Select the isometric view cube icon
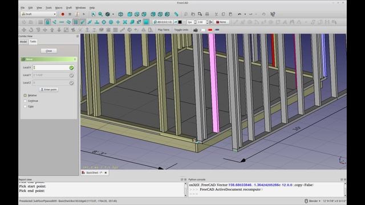Screen dimensions: 365x205 [x=120, y=14]
